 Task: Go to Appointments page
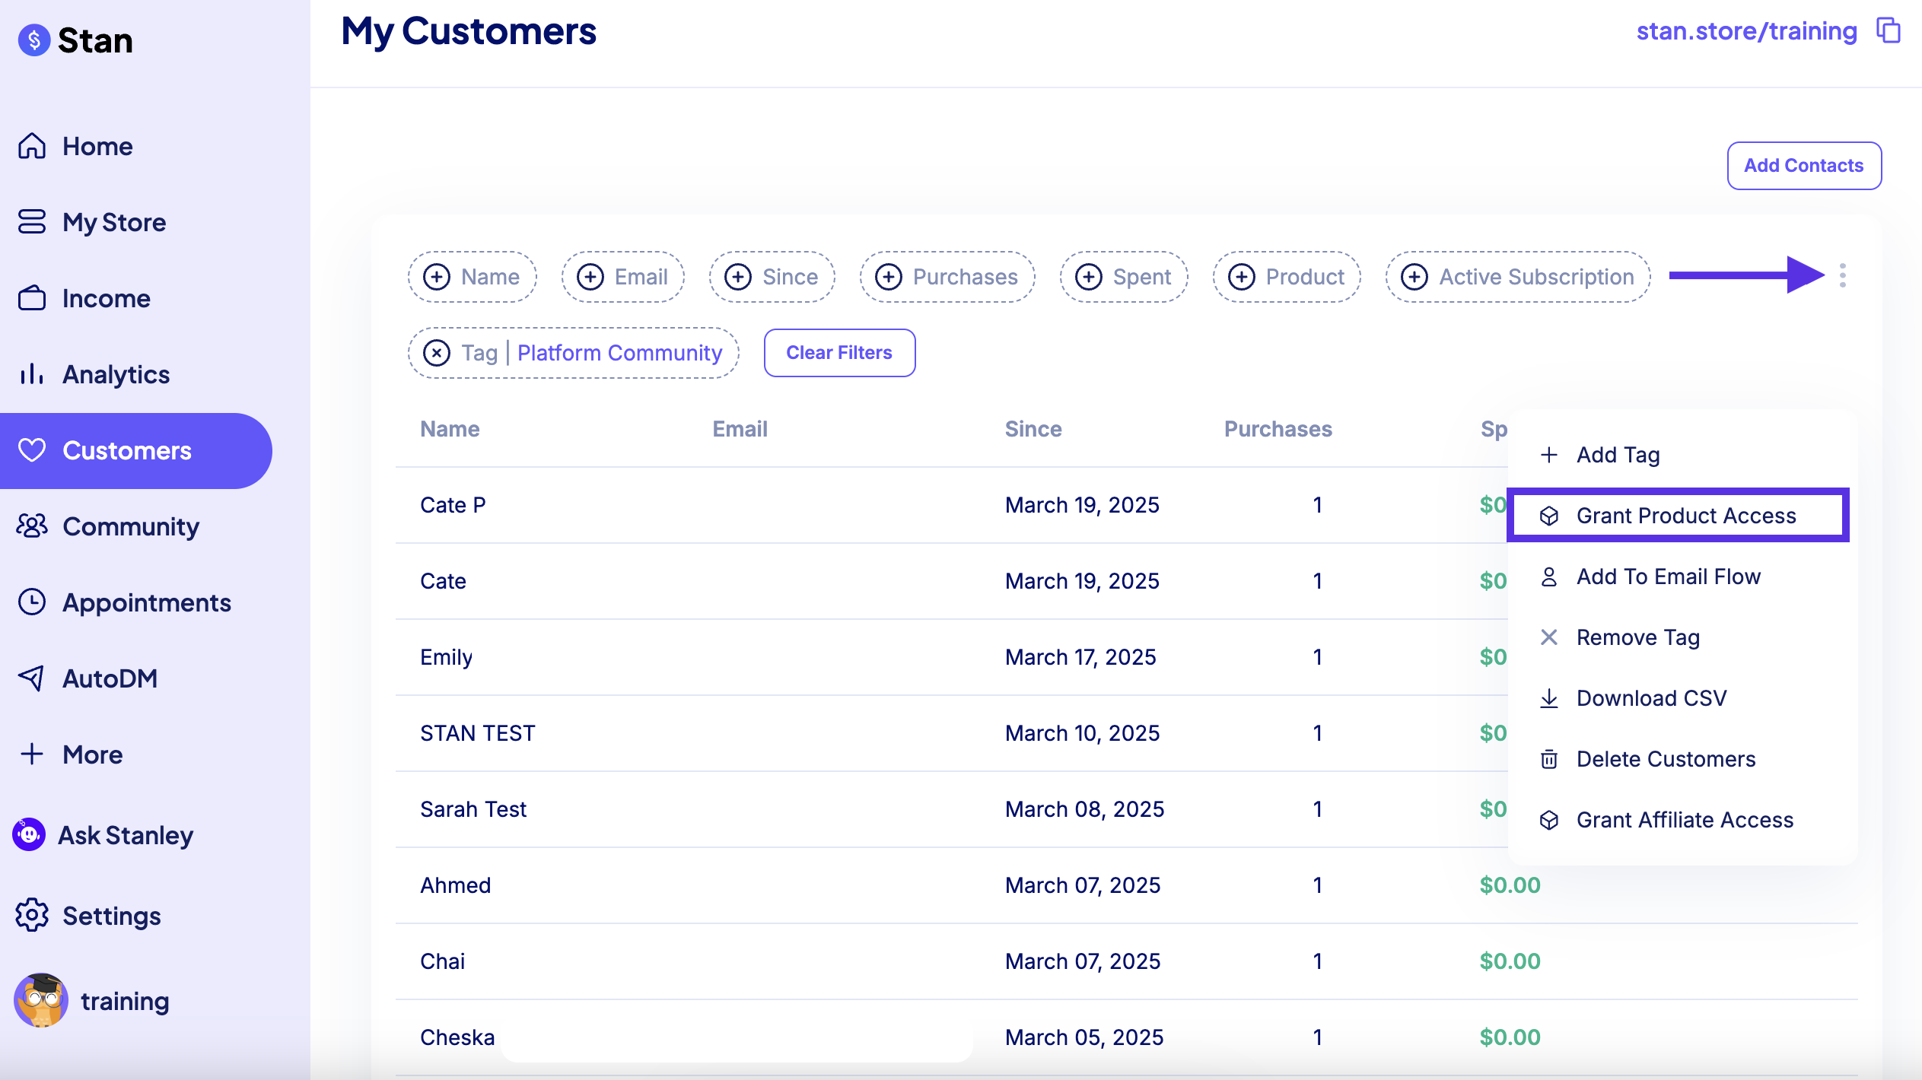coord(123,602)
